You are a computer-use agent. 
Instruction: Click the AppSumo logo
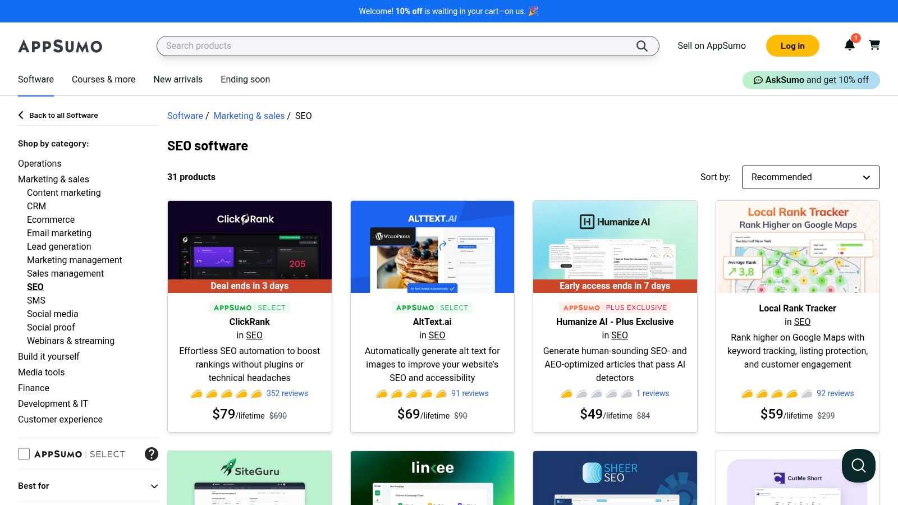[x=60, y=46]
